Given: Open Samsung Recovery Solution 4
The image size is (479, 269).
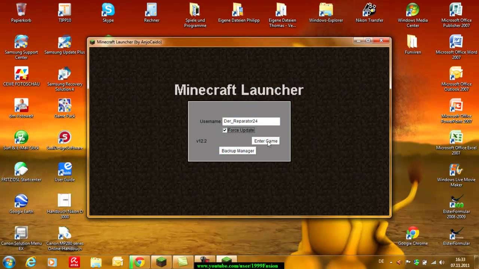Looking at the screenshot, I should 65,79.
